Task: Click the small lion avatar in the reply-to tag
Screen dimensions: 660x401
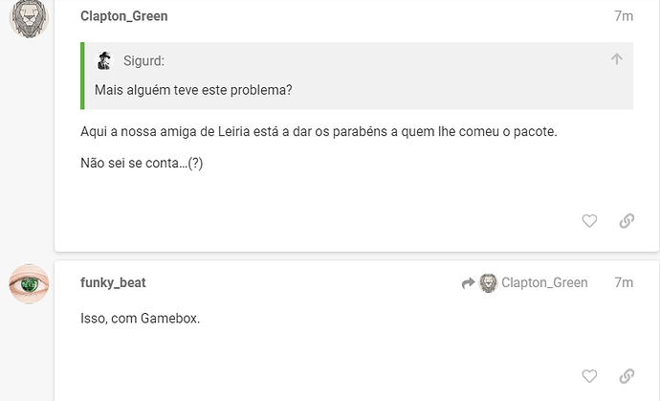Action: 488,283
